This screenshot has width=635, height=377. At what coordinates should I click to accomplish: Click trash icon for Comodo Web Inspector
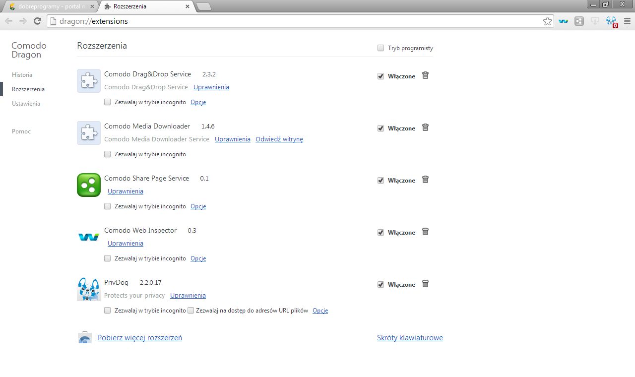(425, 232)
